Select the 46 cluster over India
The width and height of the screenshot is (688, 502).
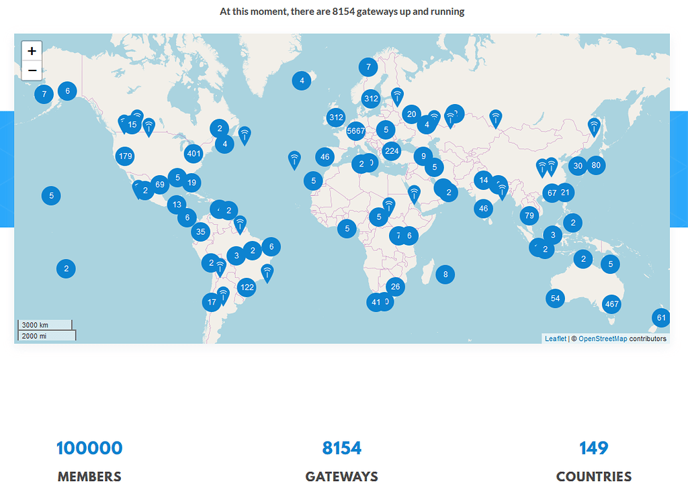click(483, 209)
